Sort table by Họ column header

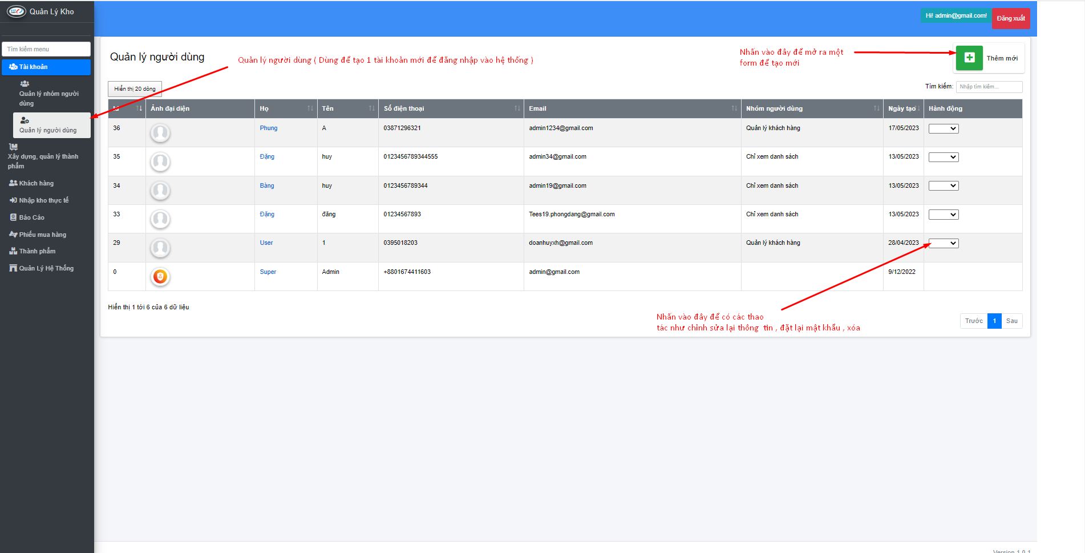pos(286,108)
